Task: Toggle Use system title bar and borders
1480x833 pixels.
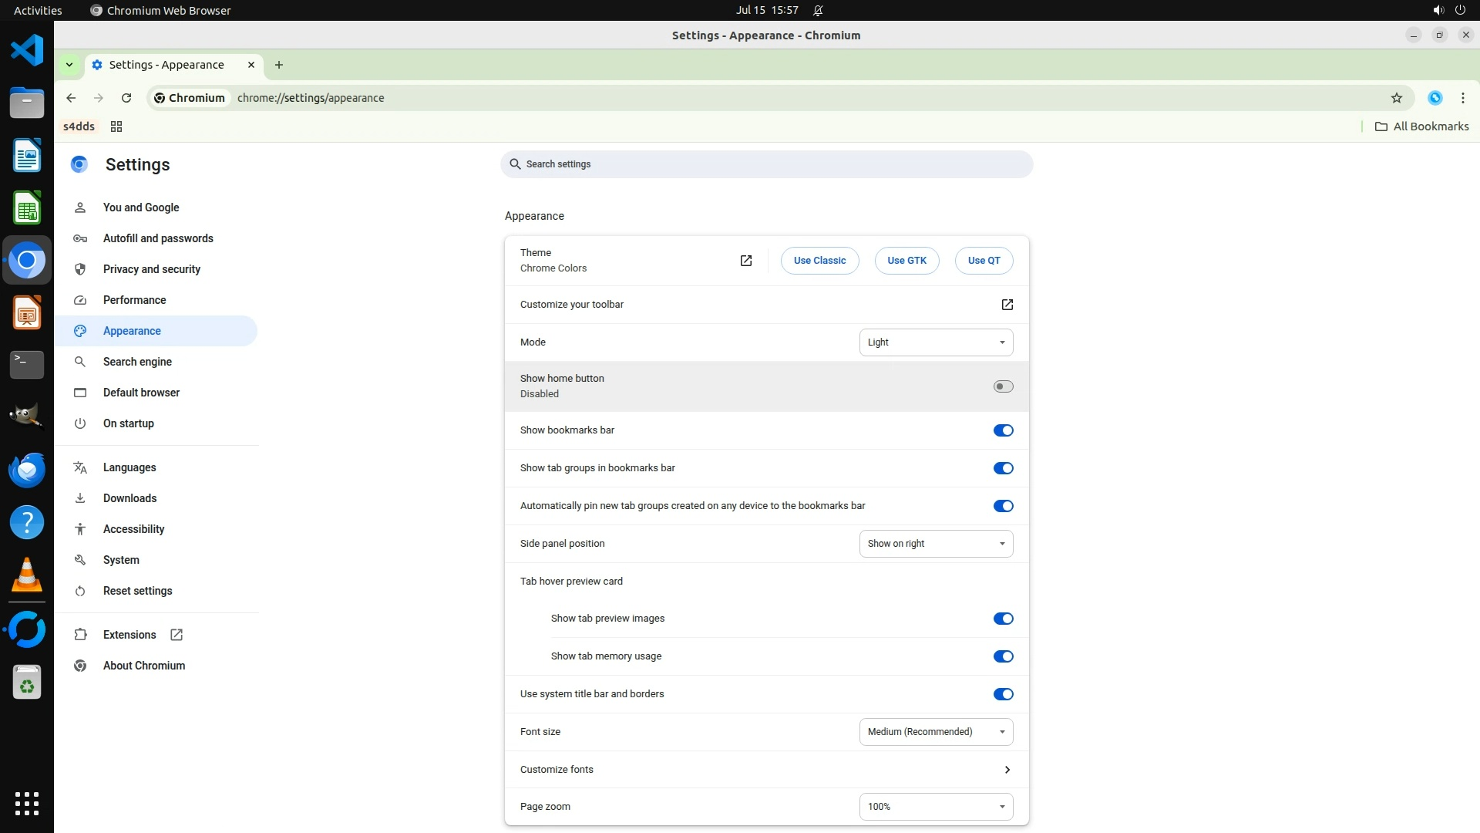Action: coord(1003,694)
